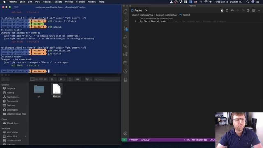Screen dimensions: 263x148
Task: Click 'You, a few seconds ago' in status bar
Action: (196, 140)
